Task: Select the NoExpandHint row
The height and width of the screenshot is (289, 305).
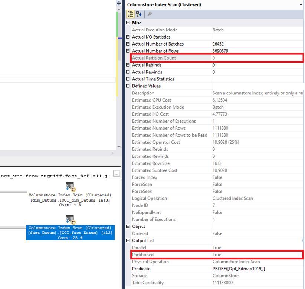Action: click(217, 212)
